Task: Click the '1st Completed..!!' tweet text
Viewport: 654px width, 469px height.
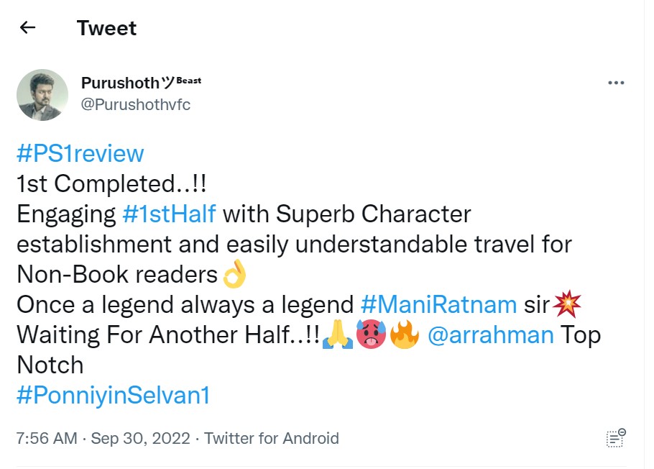Action: click(111, 183)
